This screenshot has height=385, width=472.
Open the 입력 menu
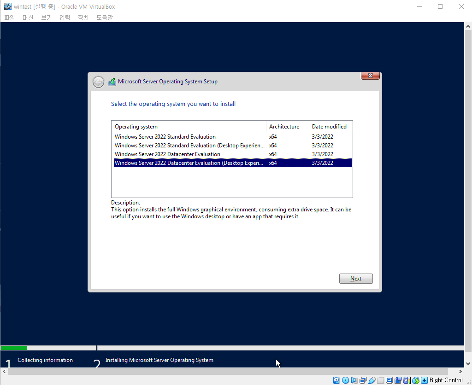pyautogui.click(x=65, y=17)
